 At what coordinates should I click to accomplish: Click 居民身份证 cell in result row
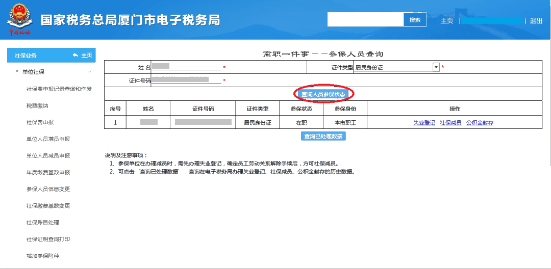click(x=258, y=123)
